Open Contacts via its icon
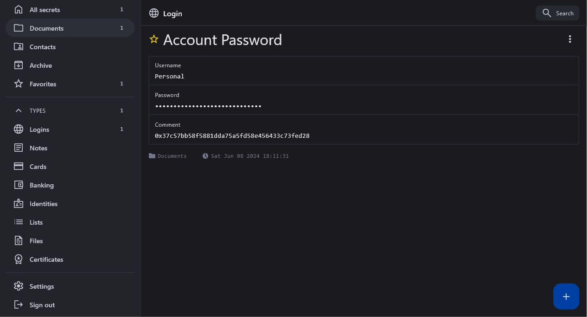This screenshot has height=317, width=587. tap(19, 47)
